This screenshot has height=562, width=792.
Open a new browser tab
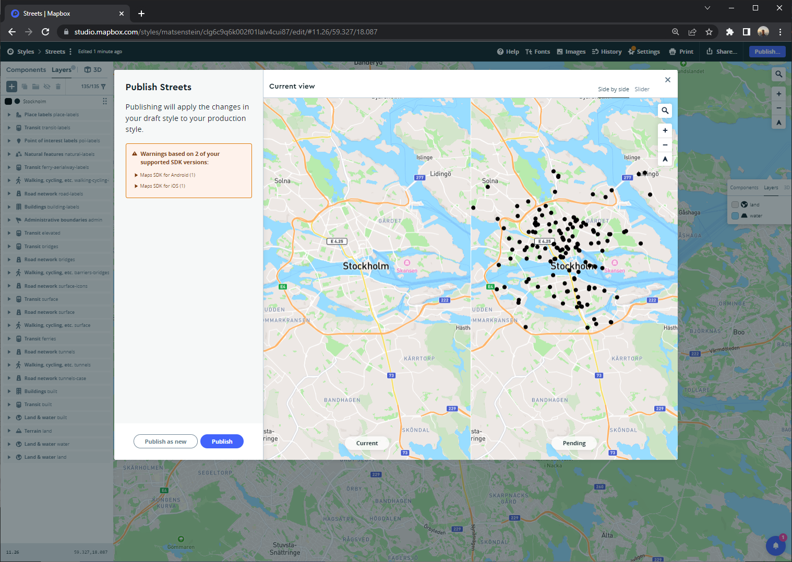coord(141,14)
